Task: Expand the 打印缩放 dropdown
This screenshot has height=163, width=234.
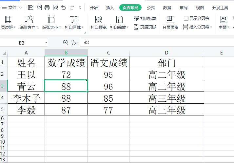Action: [x=127, y=27]
